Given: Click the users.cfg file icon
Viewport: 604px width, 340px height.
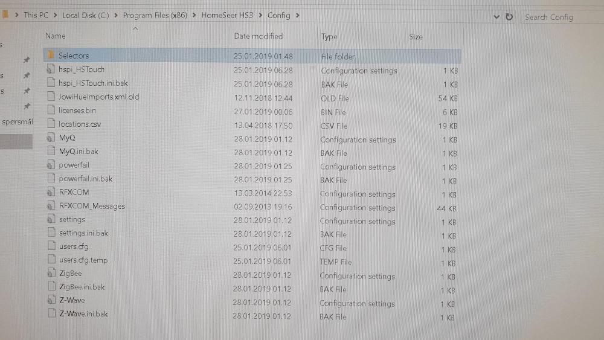Looking at the screenshot, I should pyautogui.click(x=51, y=246).
